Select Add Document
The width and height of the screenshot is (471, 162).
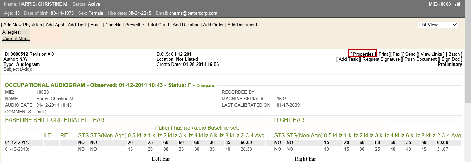pos(242,25)
